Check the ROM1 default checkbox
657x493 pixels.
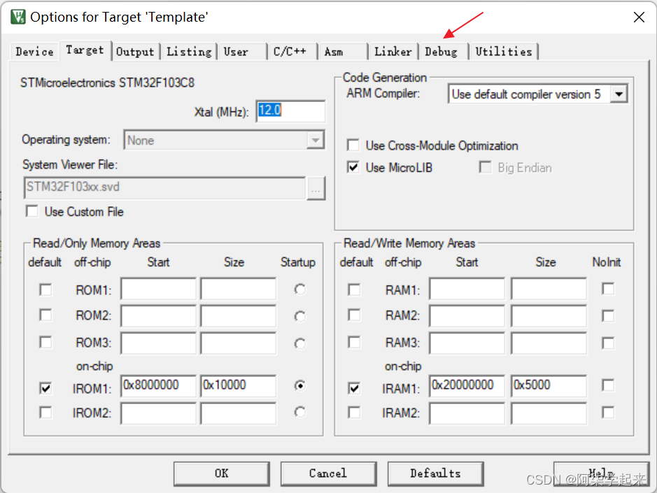(45, 290)
